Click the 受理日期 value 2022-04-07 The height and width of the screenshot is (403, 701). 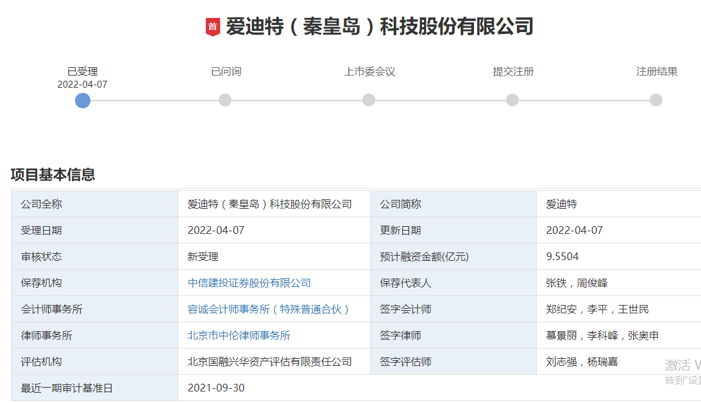[216, 231]
